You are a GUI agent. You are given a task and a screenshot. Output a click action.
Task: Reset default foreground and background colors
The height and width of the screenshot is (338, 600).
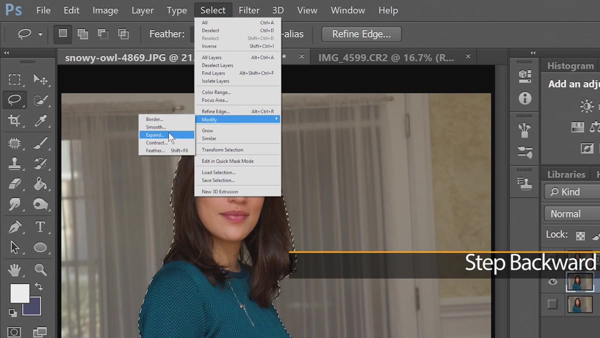pos(13,313)
